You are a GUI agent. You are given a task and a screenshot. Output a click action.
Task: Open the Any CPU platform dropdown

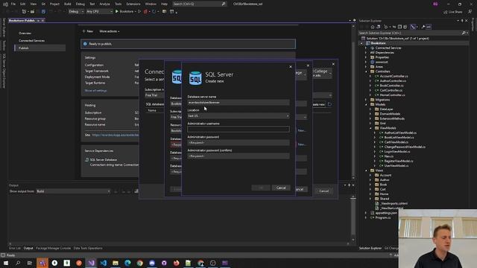tap(99, 12)
